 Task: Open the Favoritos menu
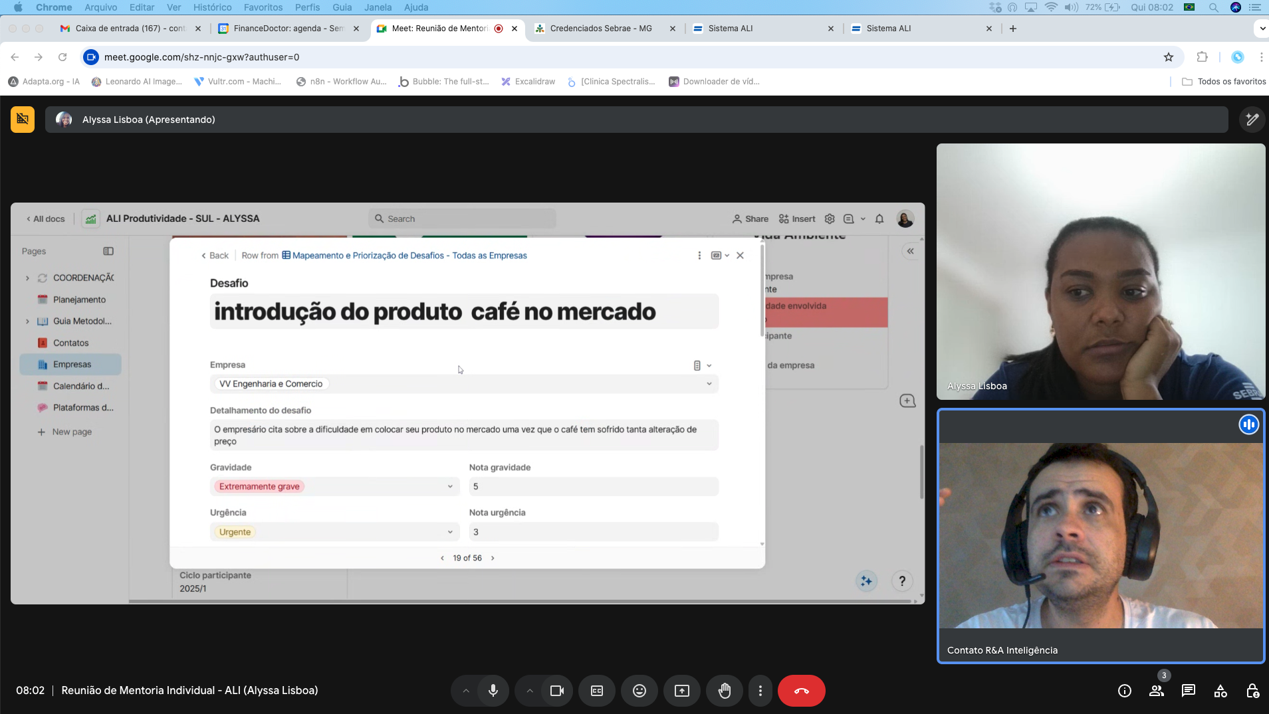click(263, 7)
